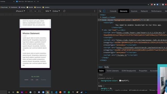Click the Active footer link
The width and height of the screenshot is (167, 94).
[x=26, y=80]
